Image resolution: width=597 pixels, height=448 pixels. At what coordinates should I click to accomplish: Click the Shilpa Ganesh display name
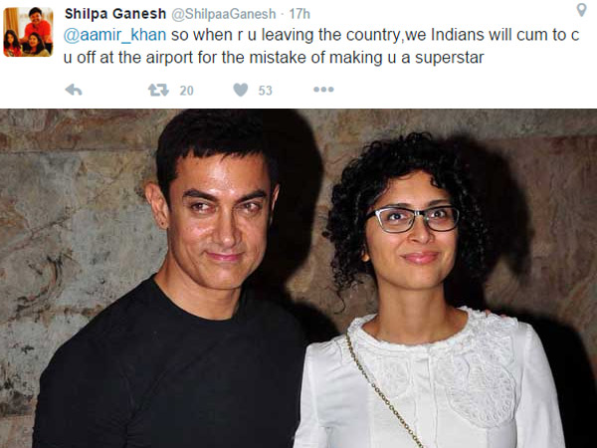[x=115, y=14]
